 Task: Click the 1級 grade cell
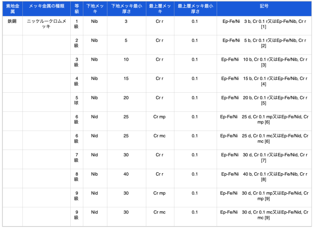(77, 25)
